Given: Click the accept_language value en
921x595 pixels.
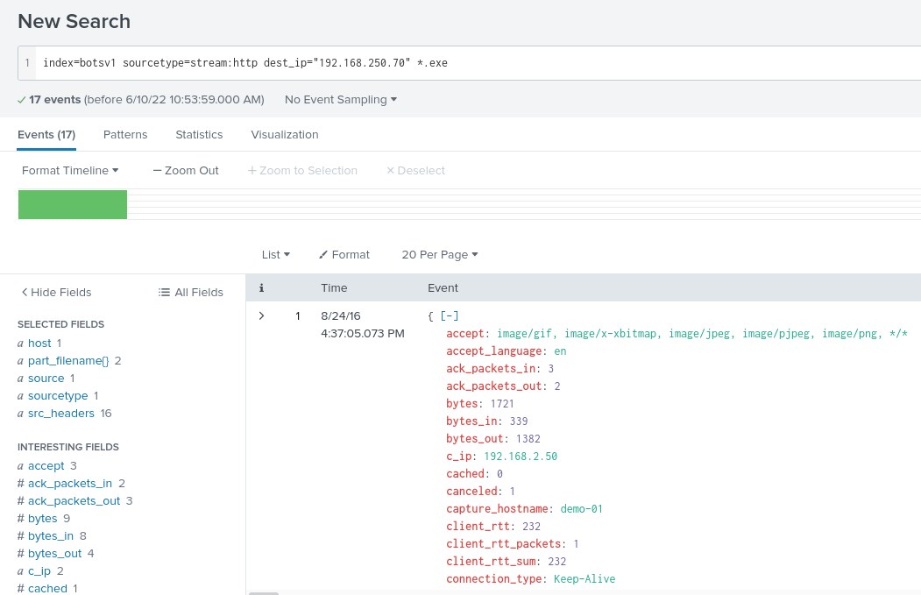Looking at the screenshot, I should pyautogui.click(x=560, y=351).
